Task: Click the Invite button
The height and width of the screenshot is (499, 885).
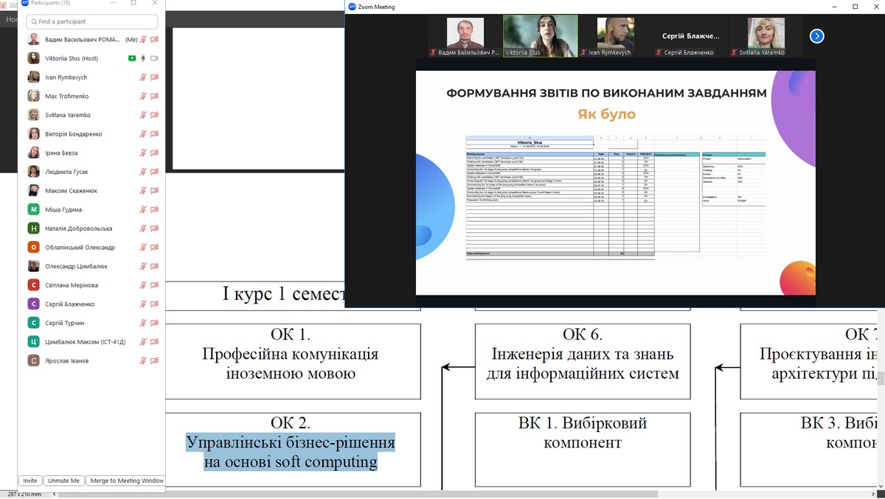Action: (29, 481)
